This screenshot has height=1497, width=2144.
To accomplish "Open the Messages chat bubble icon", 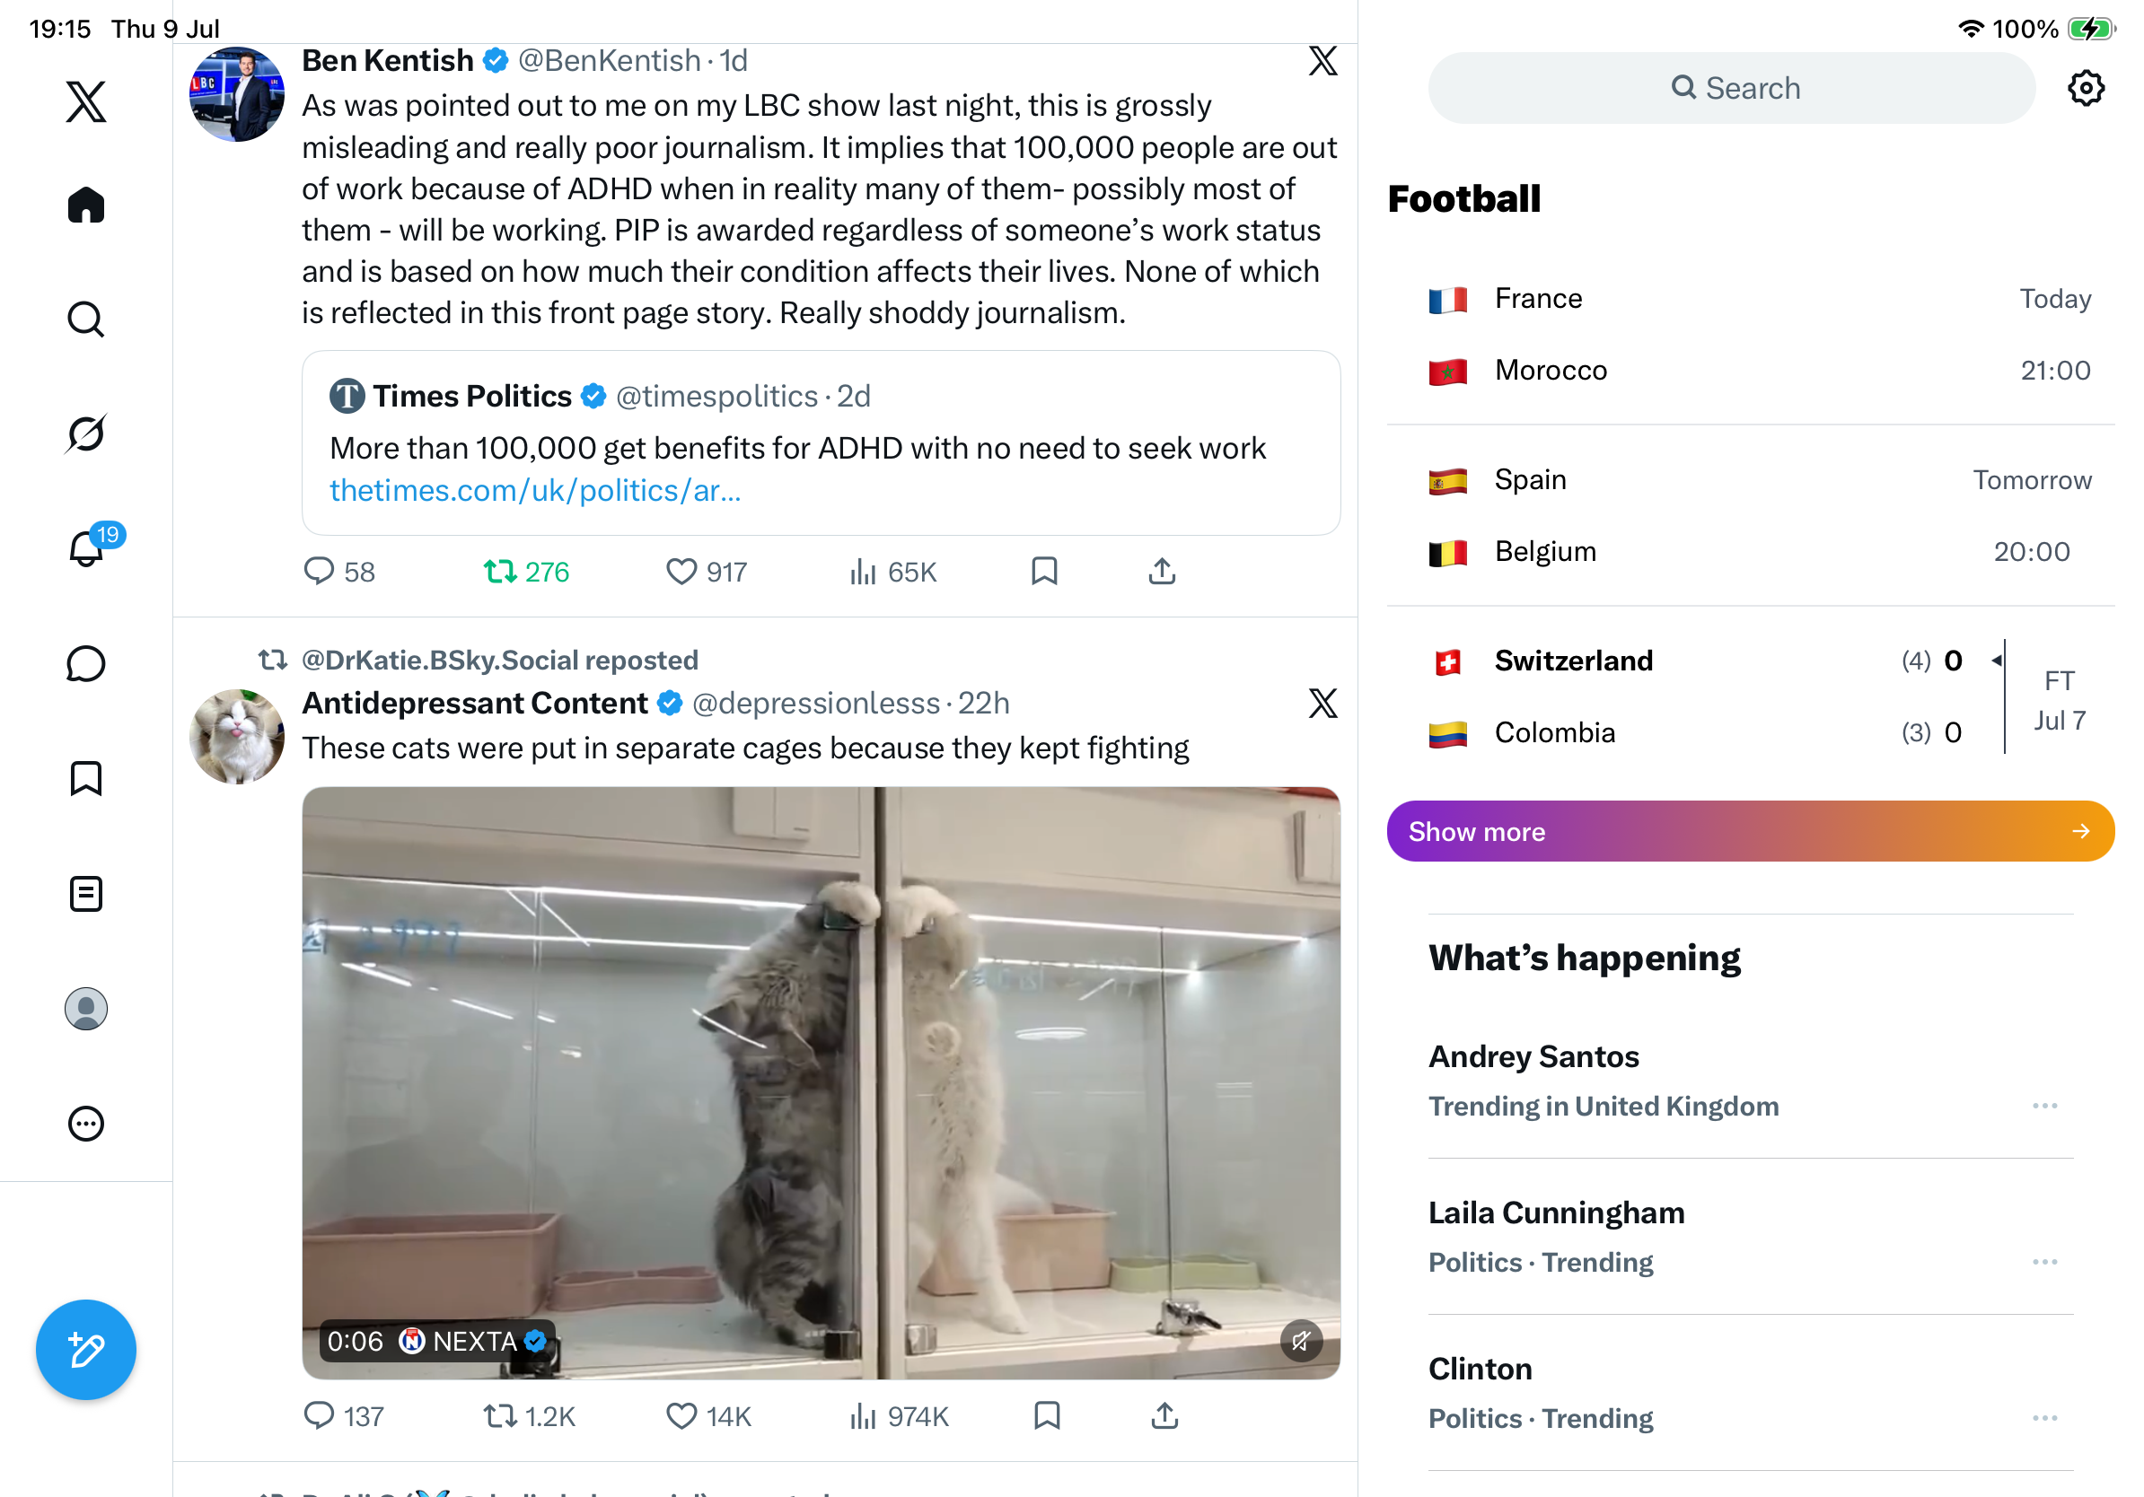I will pos(86,663).
